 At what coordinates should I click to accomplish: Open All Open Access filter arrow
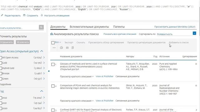[44, 58]
